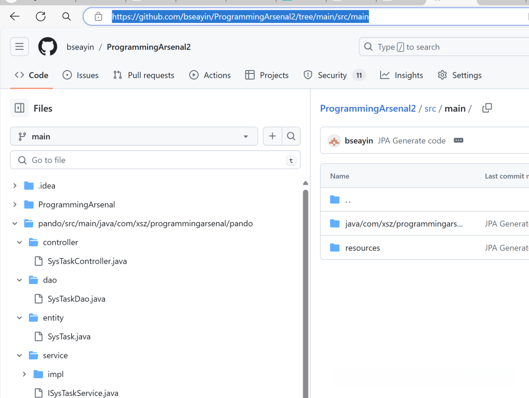Open the file tree search magnifier

[x=291, y=136]
